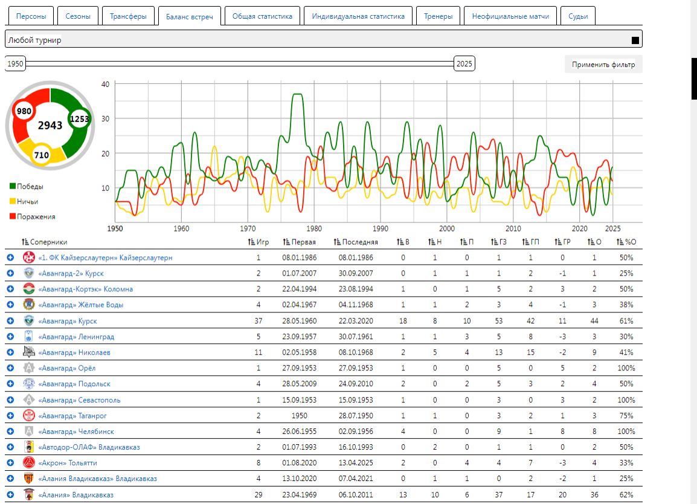Click the vertical page scrollbar thumb
Image resolution: width=697 pixels, height=504 pixels.
pos(693,79)
